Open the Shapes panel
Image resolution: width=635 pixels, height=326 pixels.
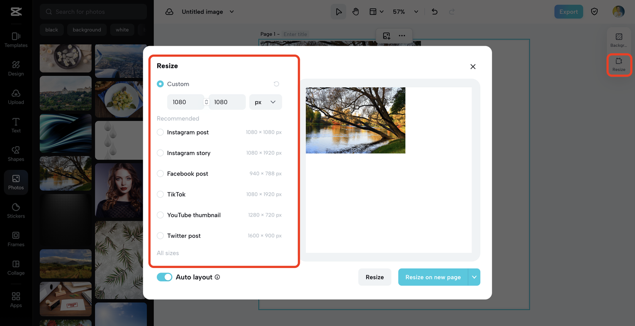[16, 154]
